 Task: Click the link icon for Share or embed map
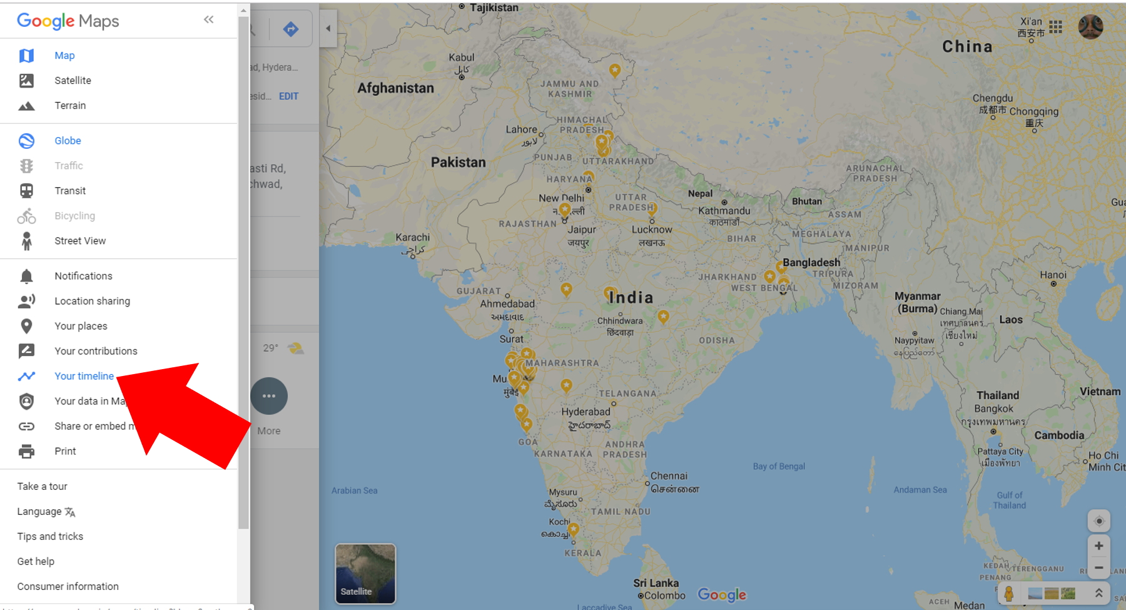(26, 426)
